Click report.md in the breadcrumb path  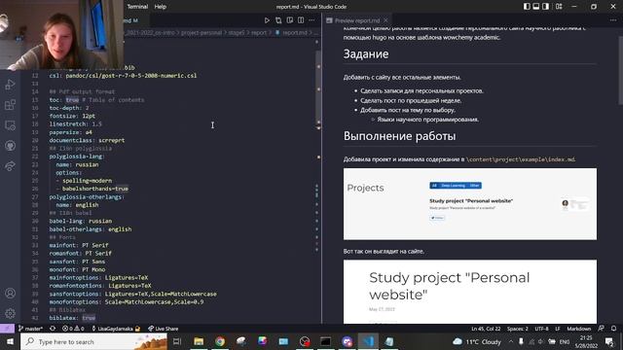295,32
